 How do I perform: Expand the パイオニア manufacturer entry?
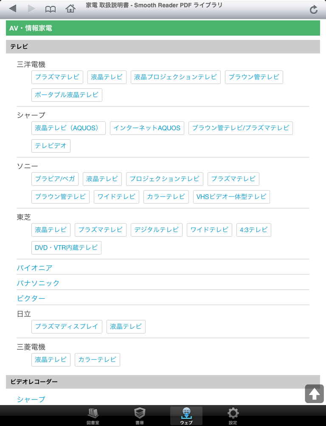(34, 268)
